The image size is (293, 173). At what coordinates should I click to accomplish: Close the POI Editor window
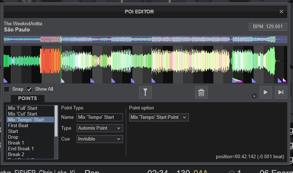click(281, 12)
